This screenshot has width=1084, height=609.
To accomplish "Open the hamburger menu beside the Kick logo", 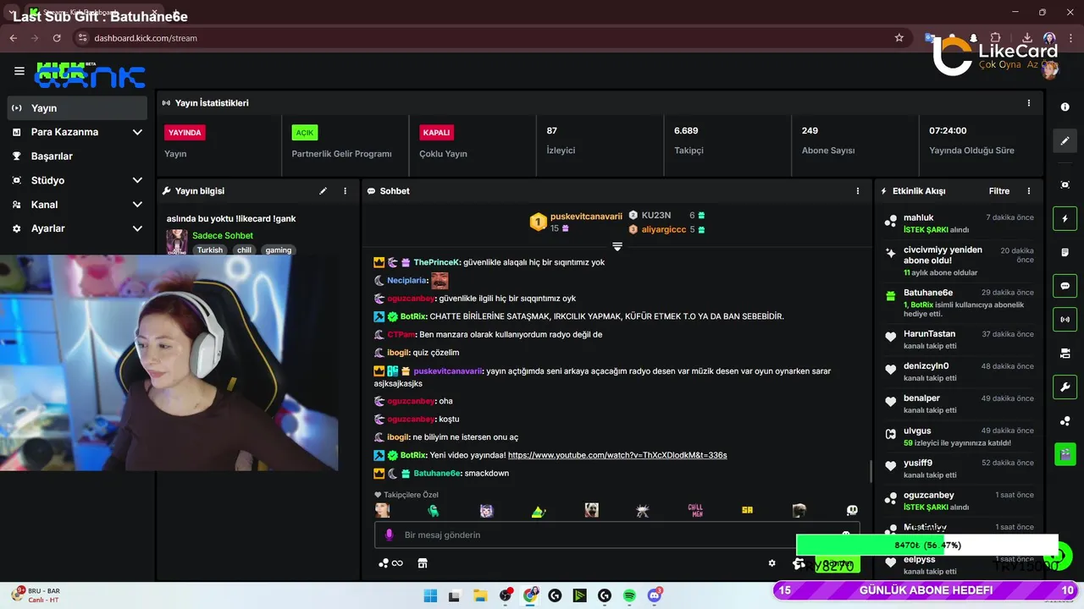I will 19,71.
